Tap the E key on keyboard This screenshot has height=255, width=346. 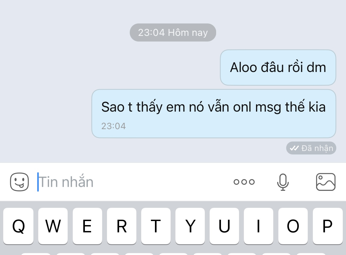coord(87,226)
